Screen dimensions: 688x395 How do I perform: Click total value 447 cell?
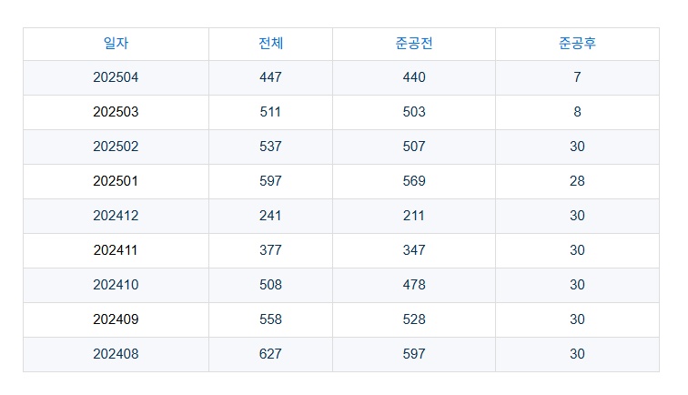point(270,78)
